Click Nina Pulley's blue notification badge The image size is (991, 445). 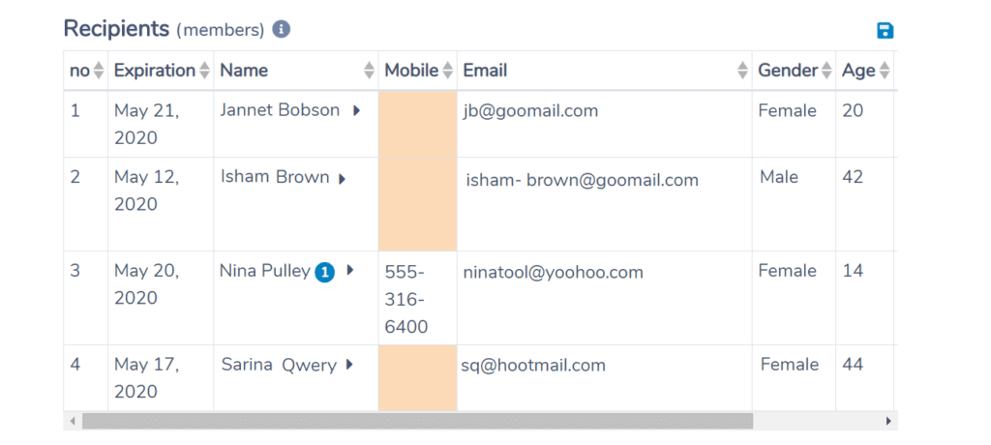point(325,273)
